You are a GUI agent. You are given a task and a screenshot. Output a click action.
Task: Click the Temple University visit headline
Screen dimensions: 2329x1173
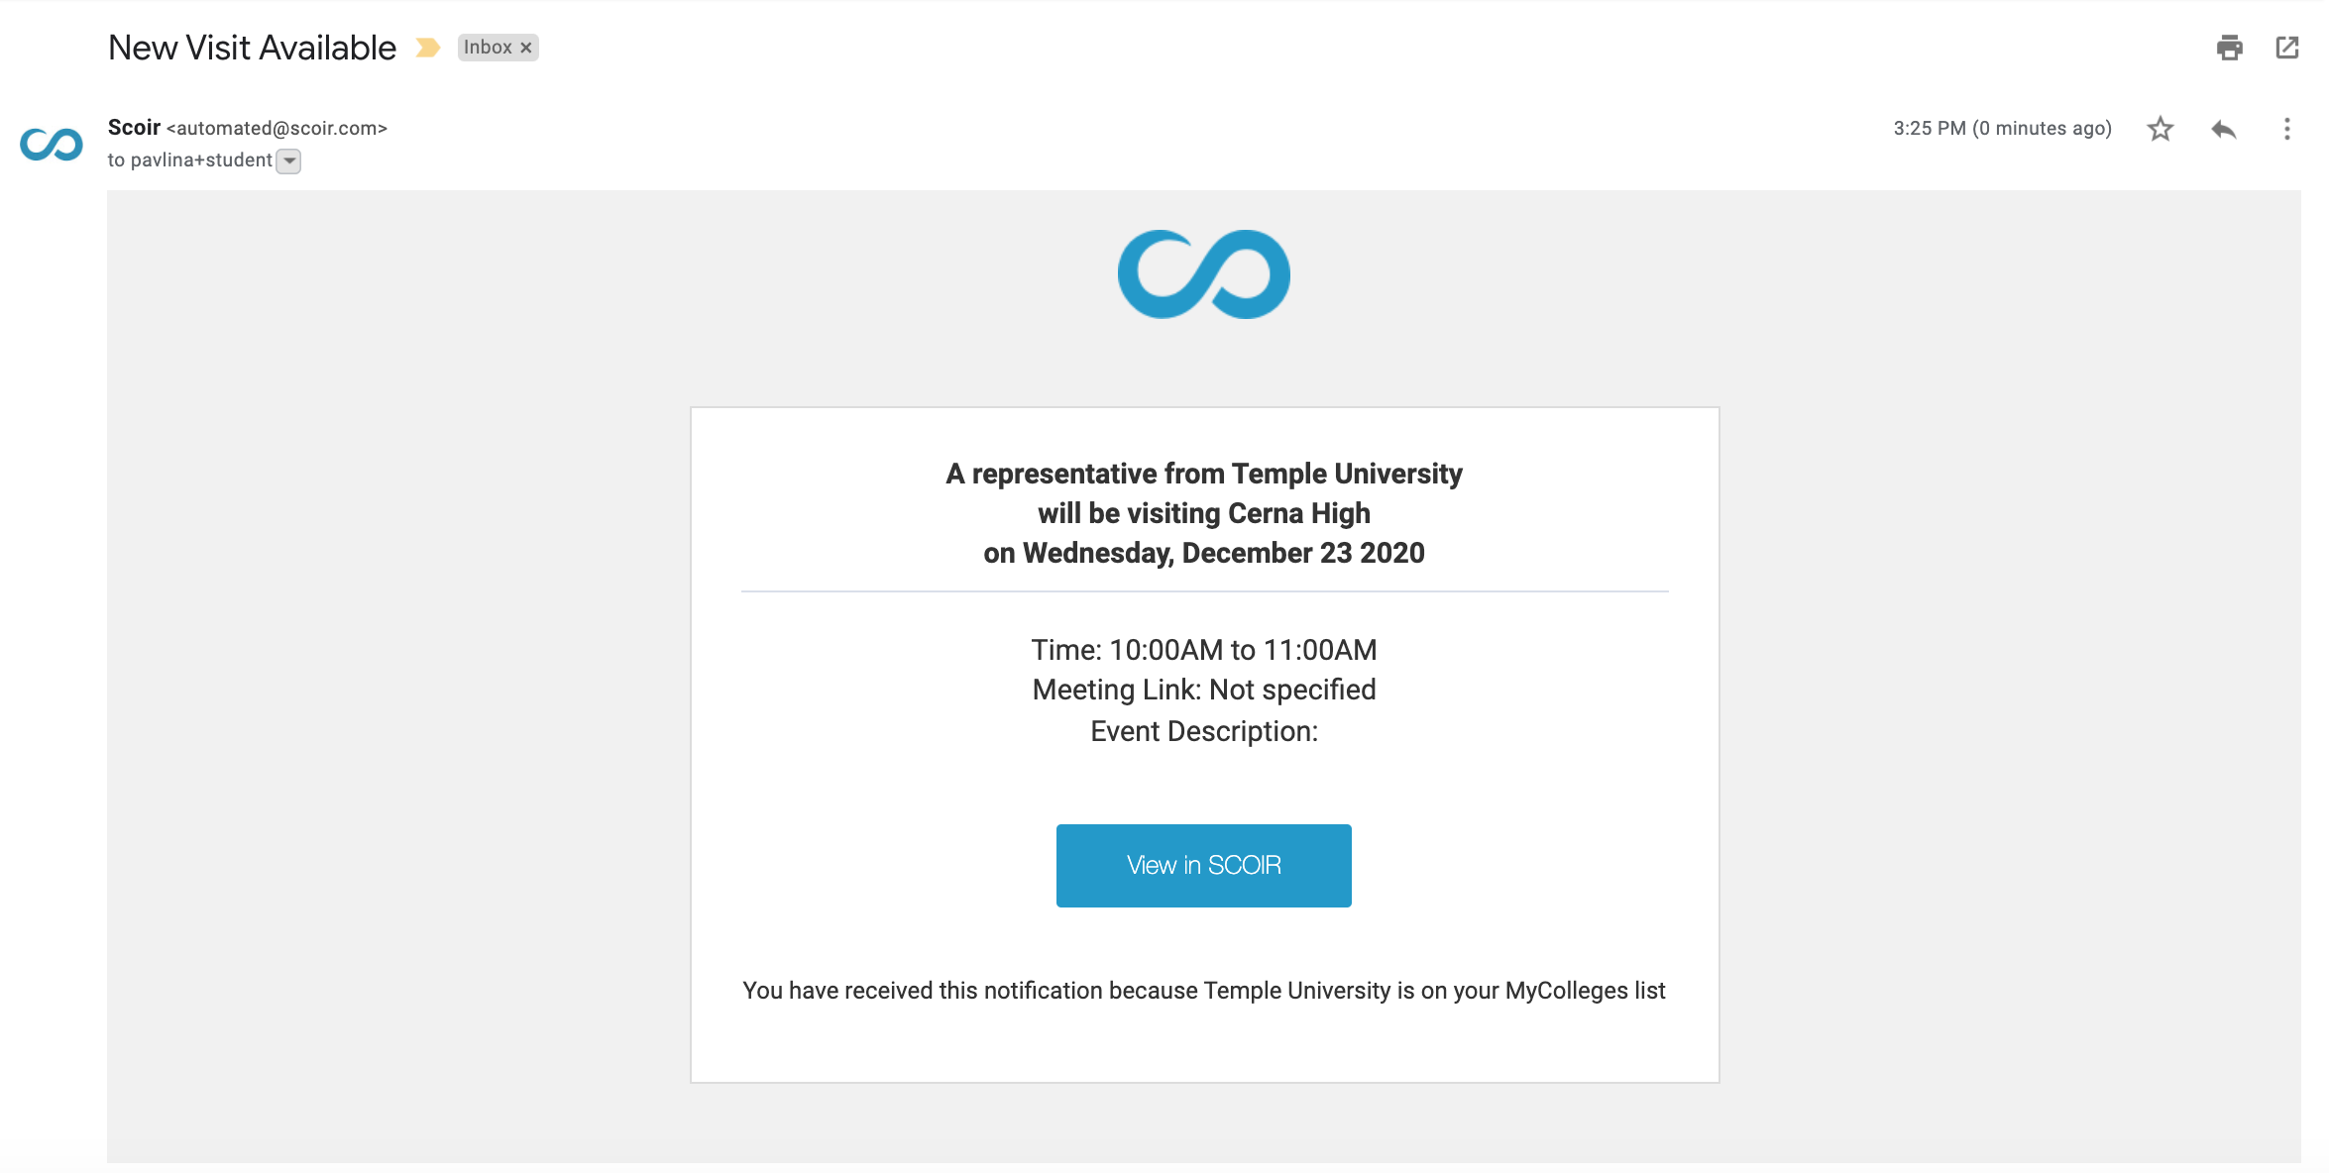click(1203, 513)
